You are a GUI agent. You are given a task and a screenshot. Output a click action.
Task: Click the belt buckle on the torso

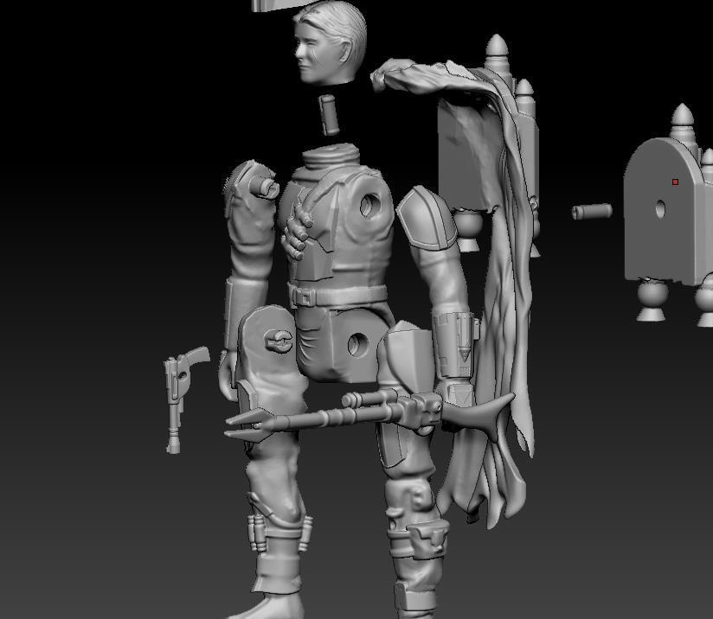(x=302, y=297)
